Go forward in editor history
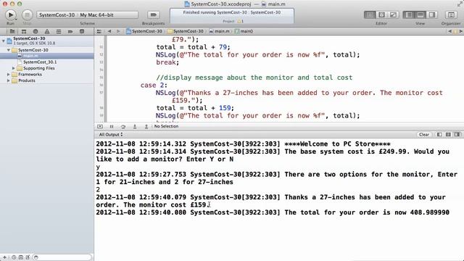This screenshot has height=261, width=464. pos(118,31)
